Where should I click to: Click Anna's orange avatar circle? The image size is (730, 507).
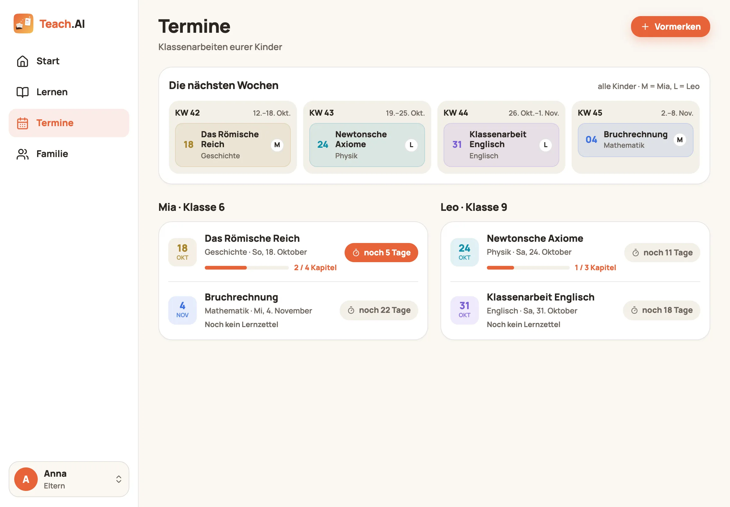(x=26, y=479)
